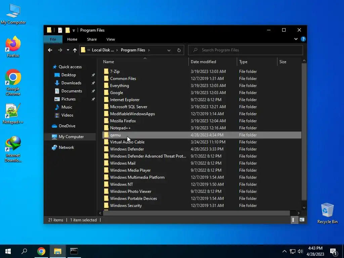Select the Common Files folder
The width and height of the screenshot is (344, 258).
pyautogui.click(x=123, y=79)
